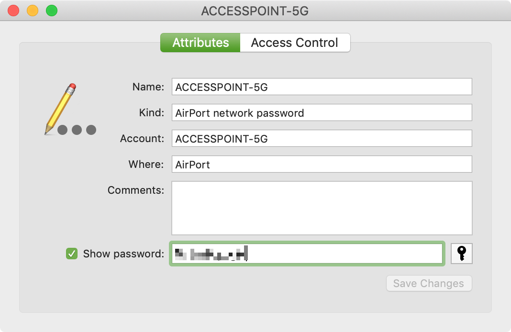The height and width of the screenshot is (332, 511).
Task: Click the "Comments:" label text
Action: point(136,190)
